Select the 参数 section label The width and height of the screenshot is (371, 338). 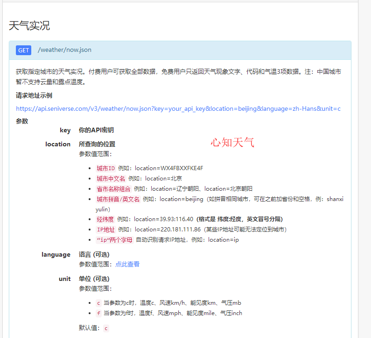tap(22, 121)
